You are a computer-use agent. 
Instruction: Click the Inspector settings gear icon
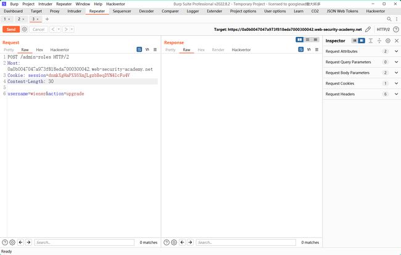387,41
